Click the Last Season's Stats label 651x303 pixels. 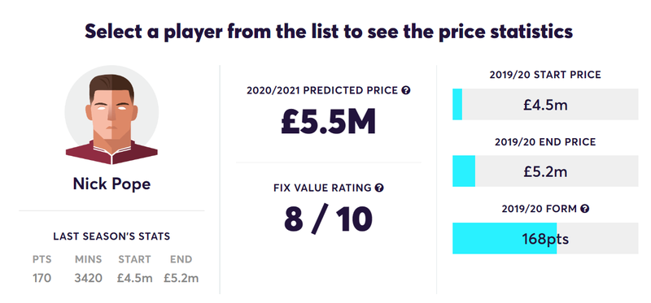(x=111, y=236)
